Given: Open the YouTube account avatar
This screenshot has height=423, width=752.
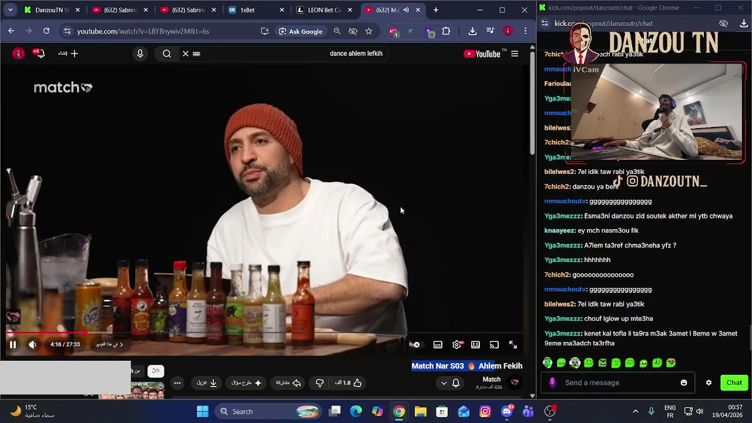Looking at the screenshot, I should click(18, 53).
